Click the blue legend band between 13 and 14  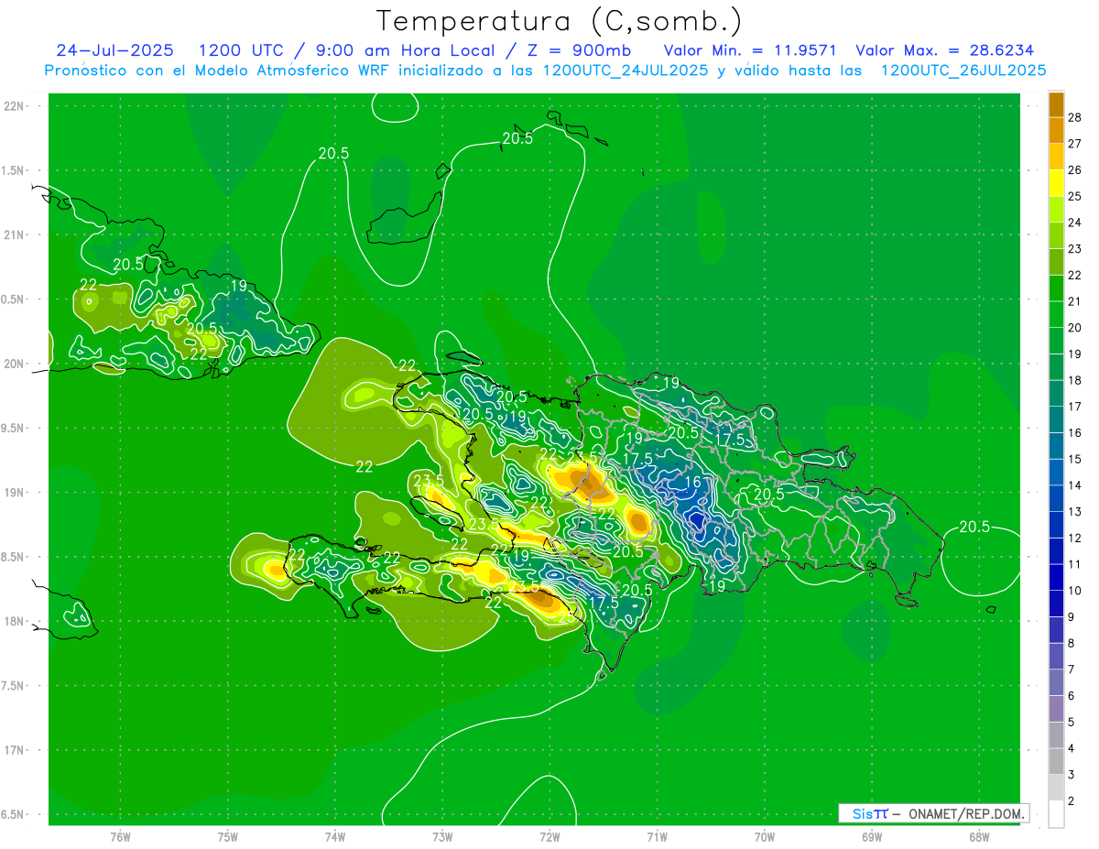click(1056, 498)
